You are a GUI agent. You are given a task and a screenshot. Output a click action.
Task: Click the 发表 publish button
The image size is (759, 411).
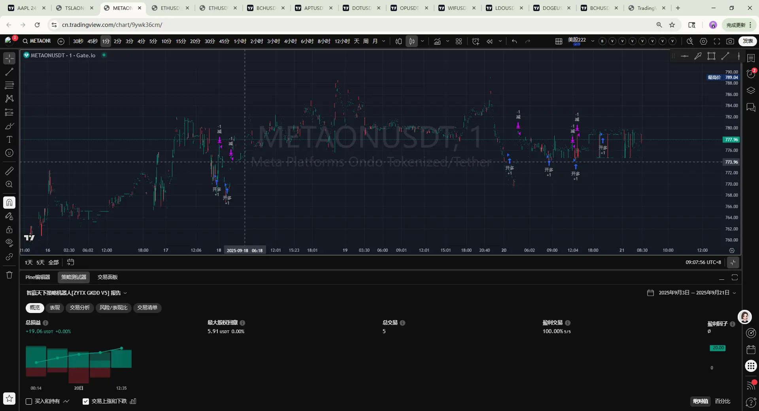[748, 41]
